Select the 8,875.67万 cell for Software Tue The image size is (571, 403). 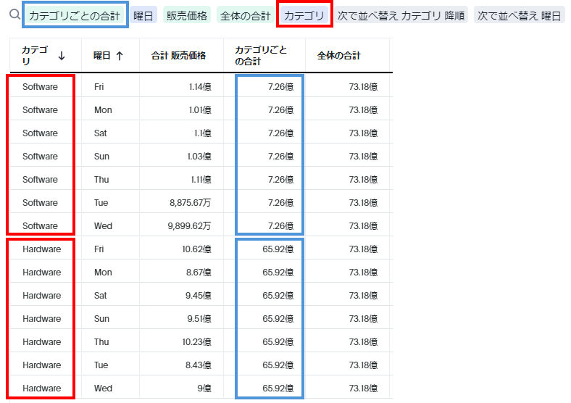click(x=190, y=203)
